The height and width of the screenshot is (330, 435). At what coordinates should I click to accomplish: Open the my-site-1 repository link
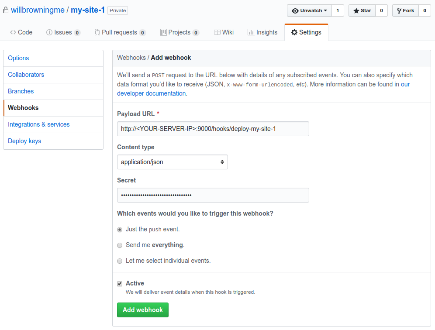[x=88, y=10]
